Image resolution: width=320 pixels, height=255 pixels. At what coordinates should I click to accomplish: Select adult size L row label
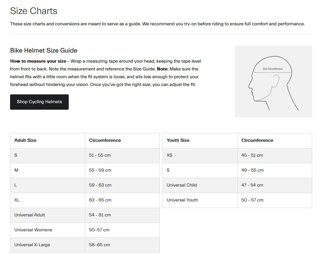point(16,185)
